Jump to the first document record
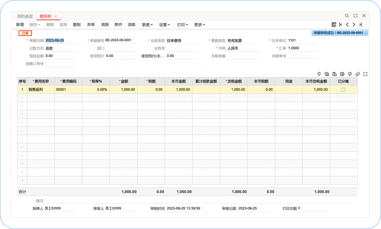 coord(341,25)
